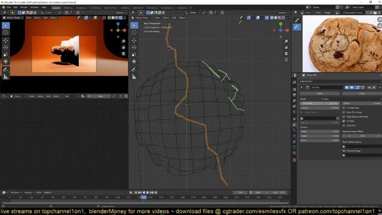Select the Annotate tool in the image editor

point(297,27)
